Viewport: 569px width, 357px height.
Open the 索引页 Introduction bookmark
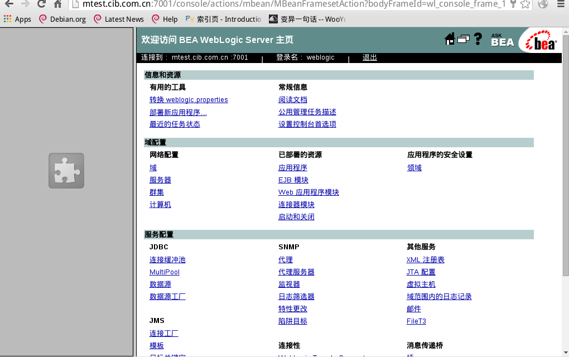pos(223,19)
